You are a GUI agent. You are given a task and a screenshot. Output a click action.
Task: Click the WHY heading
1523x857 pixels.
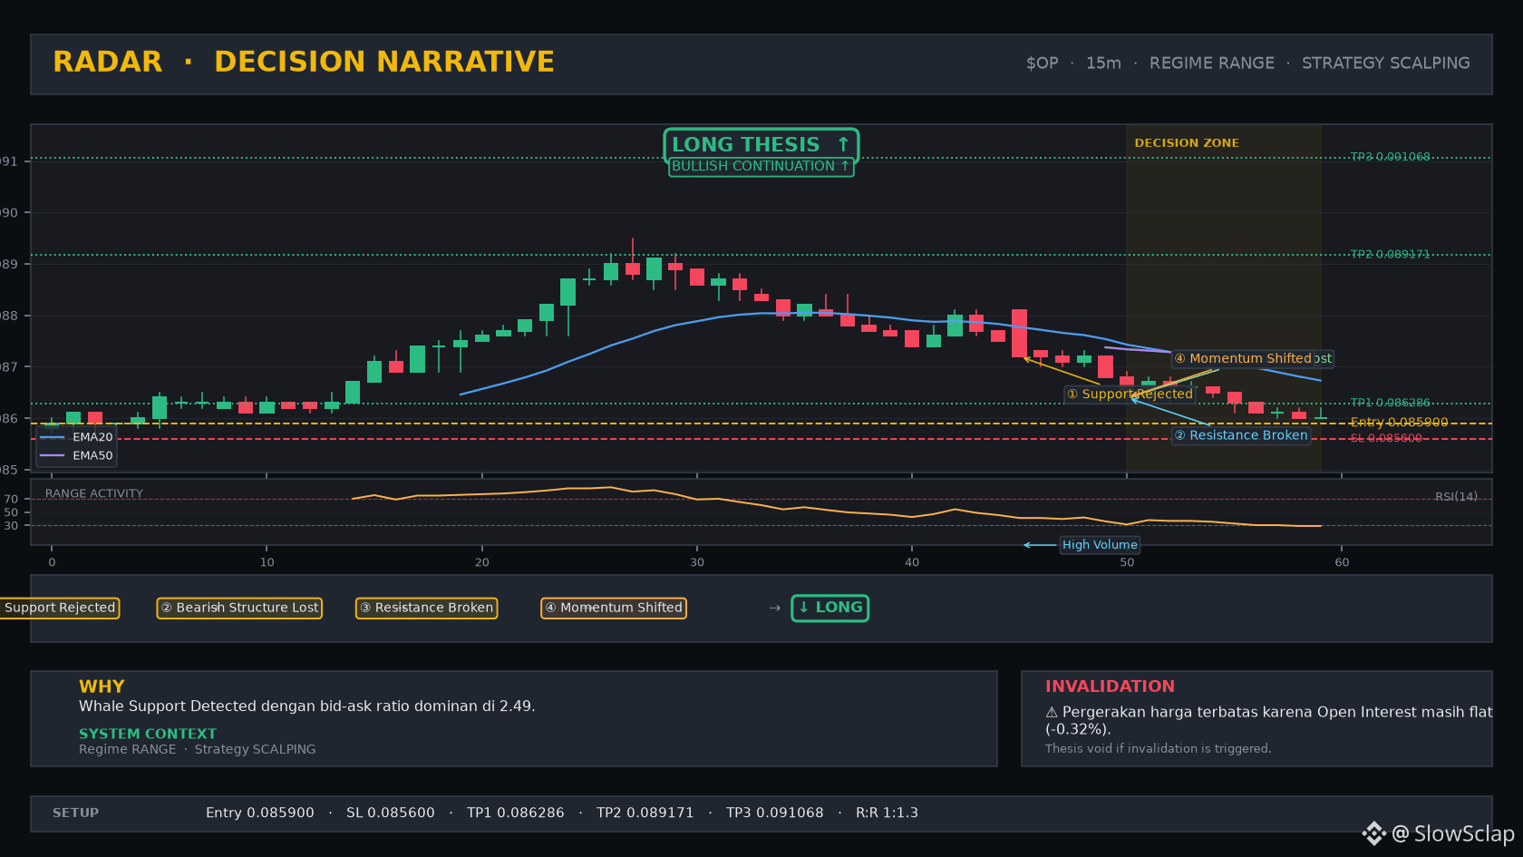pos(102,687)
